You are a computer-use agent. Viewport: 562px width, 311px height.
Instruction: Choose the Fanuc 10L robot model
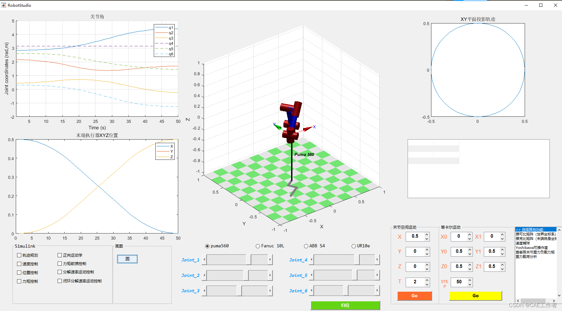258,246
